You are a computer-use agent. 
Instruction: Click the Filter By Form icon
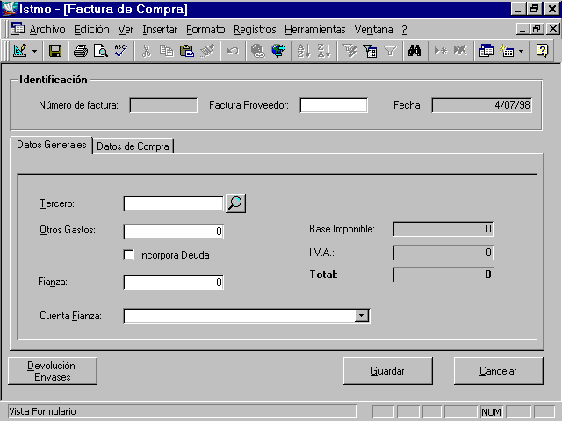click(x=370, y=51)
